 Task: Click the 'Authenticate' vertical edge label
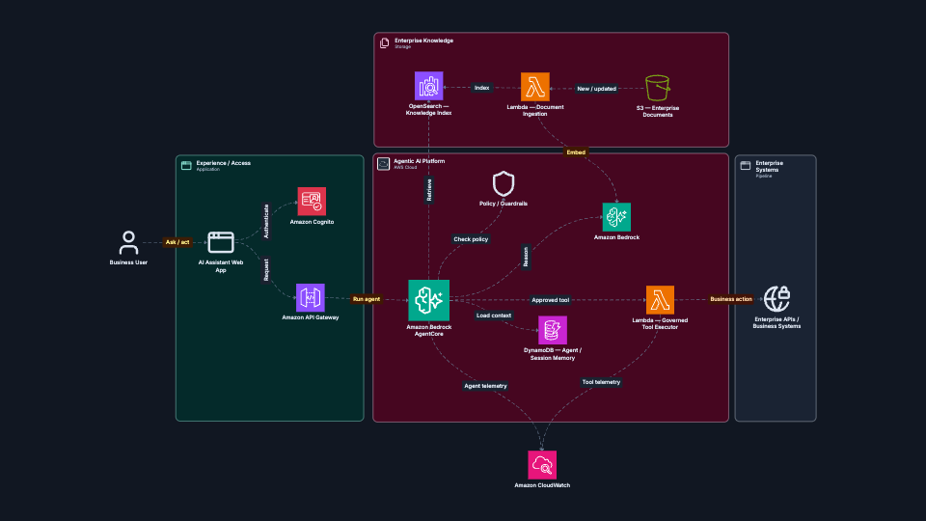(x=266, y=222)
